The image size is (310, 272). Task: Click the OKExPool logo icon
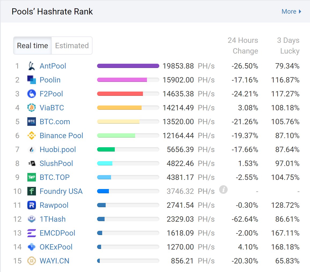(31, 247)
